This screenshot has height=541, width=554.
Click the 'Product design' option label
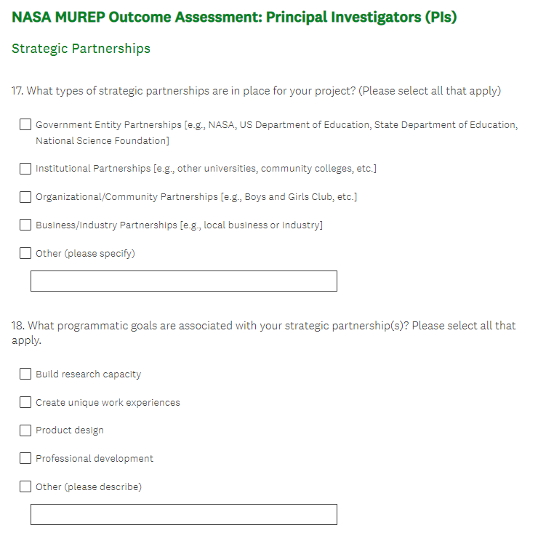point(70,430)
